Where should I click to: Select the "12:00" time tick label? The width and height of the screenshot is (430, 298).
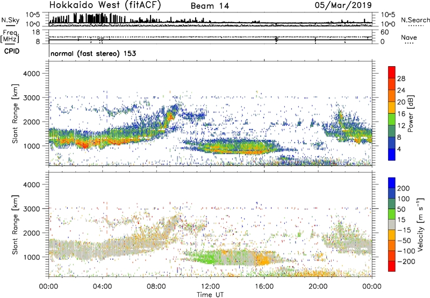(x=210, y=287)
